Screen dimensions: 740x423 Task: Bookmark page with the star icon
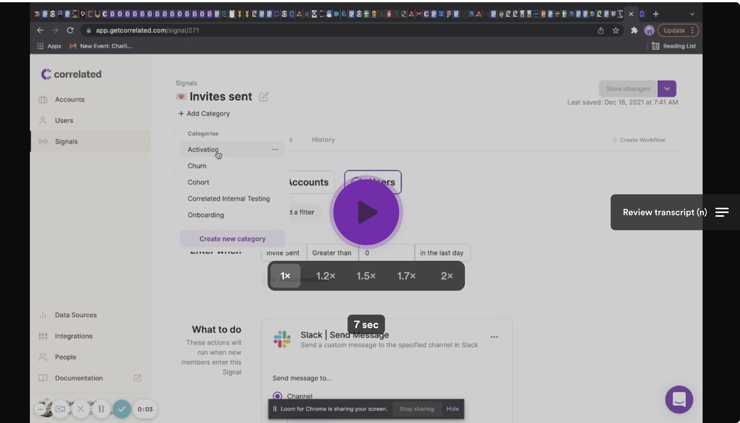coord(616,30)
